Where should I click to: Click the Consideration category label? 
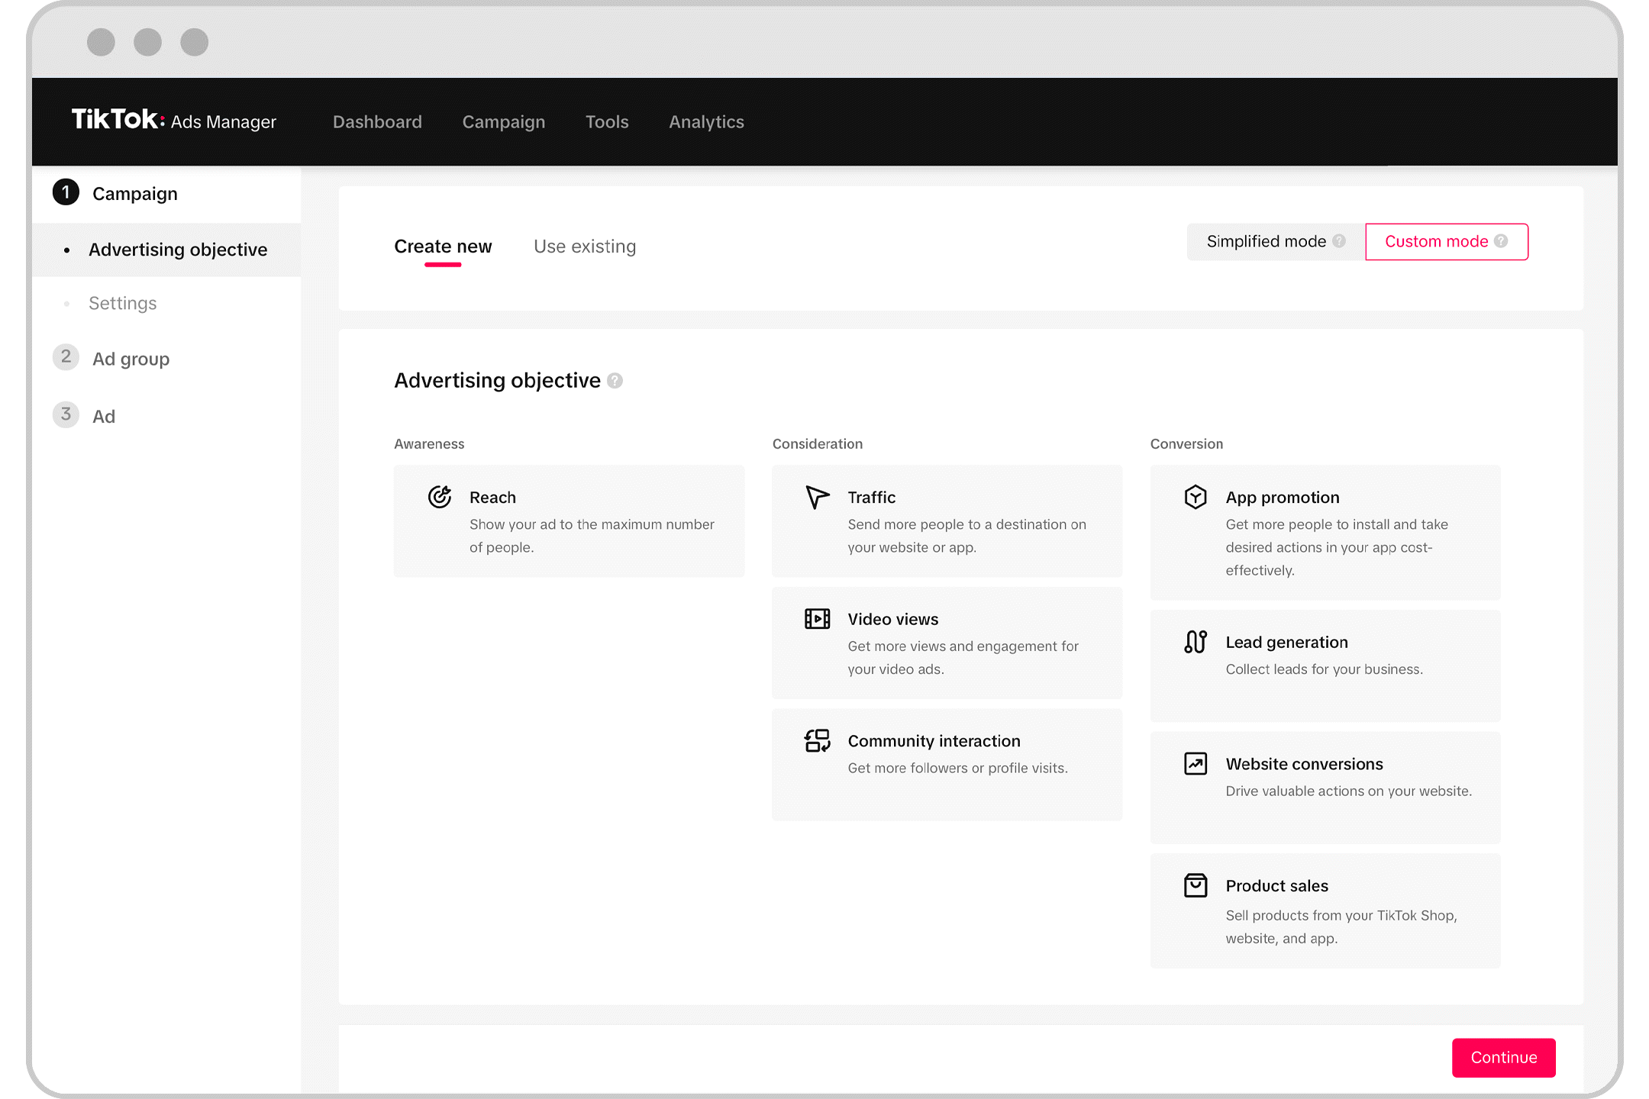(817, 444)
